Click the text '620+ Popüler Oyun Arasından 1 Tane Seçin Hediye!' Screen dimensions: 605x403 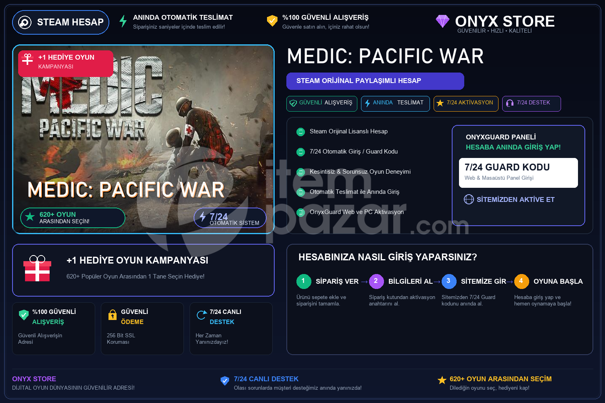coord(136,276)
